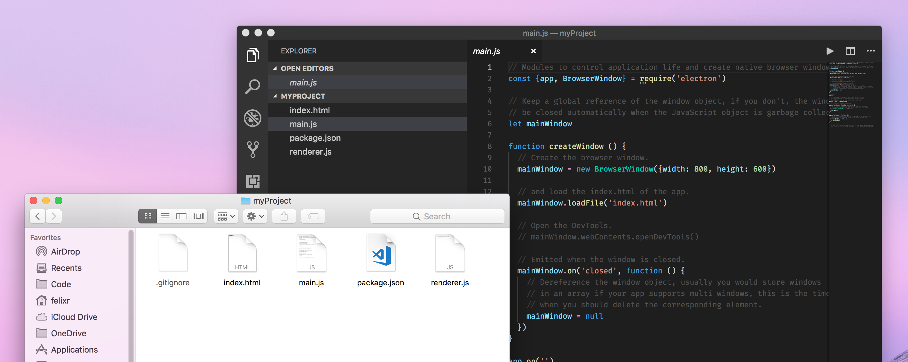This screenshot has height=362, width=908.
Task: Toggle Finder grid view layout
Action: (148, 216)
